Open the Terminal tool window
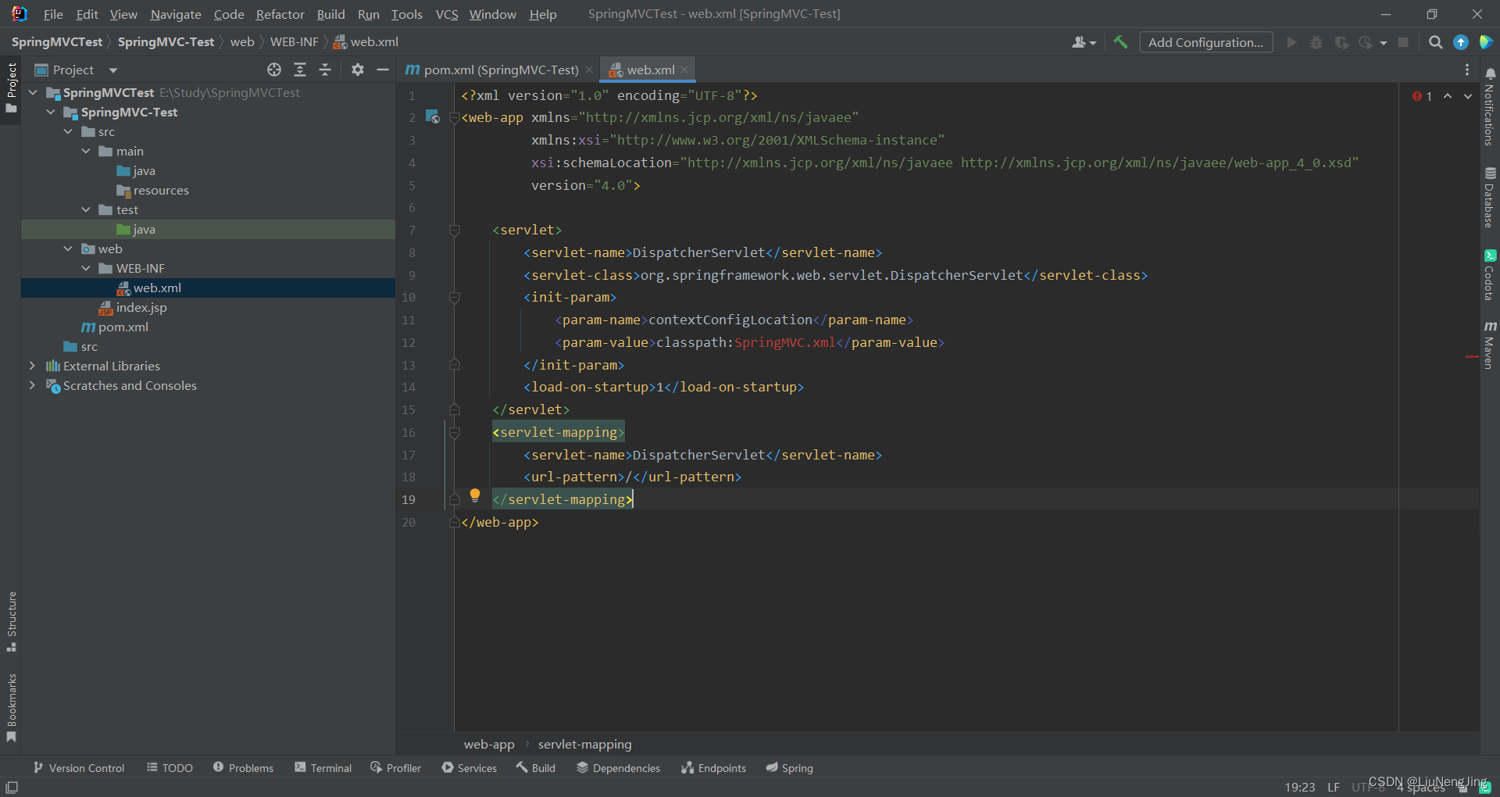 323,768
